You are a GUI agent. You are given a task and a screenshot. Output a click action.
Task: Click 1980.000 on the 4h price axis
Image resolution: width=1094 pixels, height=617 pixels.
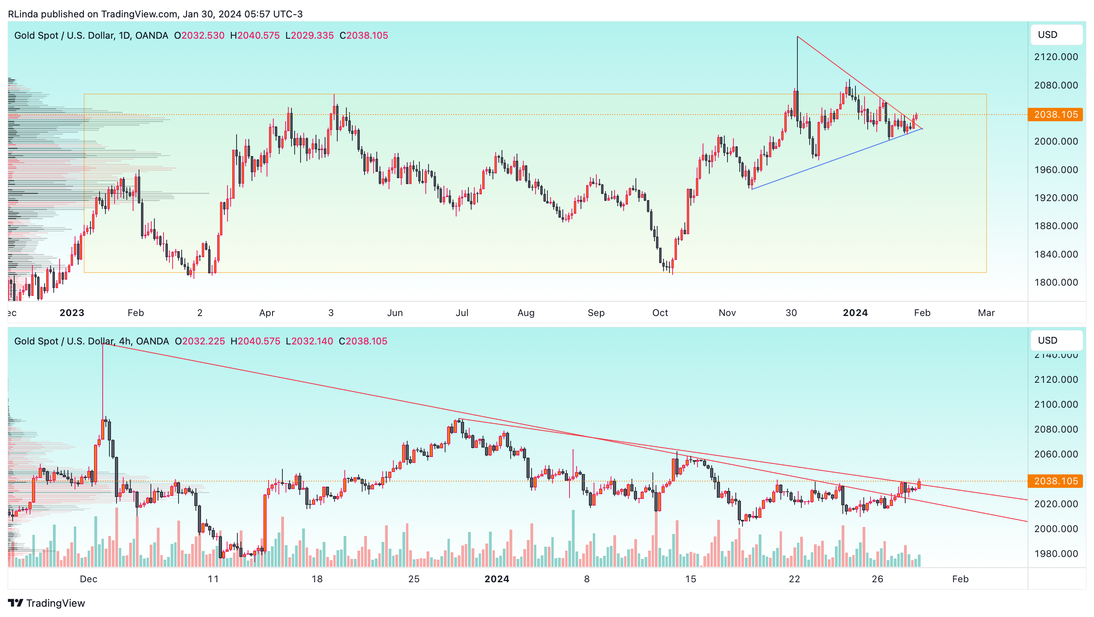(1056, 554)
